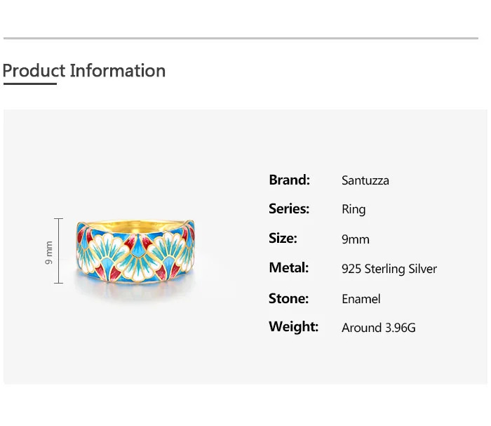Select the 9mm size value
Image resolution: width=491 pixels, height=426 pixels.
[x=355, y=239]
